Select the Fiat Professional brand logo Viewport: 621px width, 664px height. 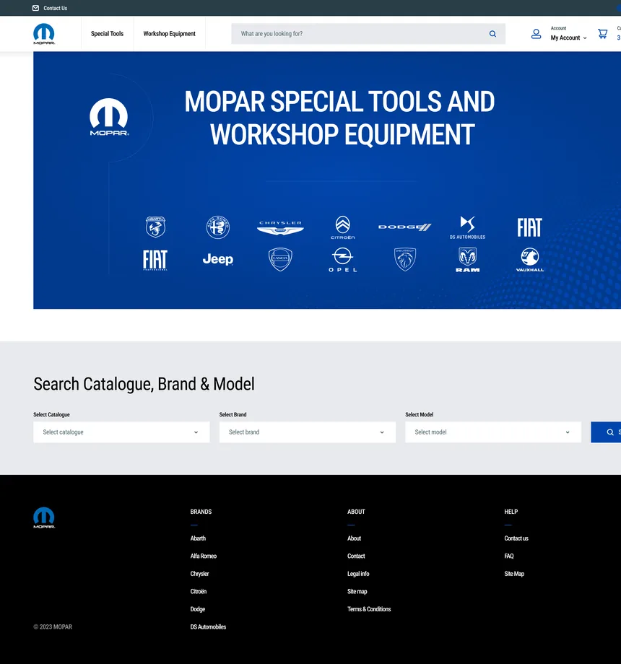(x=155, y=260)
